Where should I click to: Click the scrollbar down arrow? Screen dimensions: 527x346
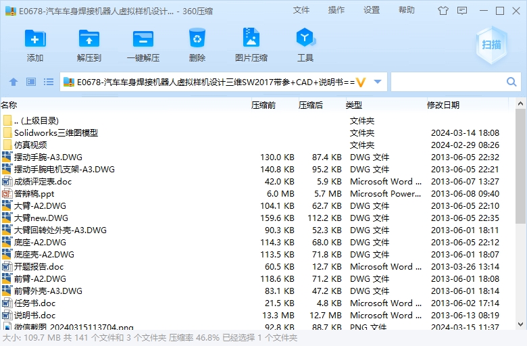click(x=520, y=324)
